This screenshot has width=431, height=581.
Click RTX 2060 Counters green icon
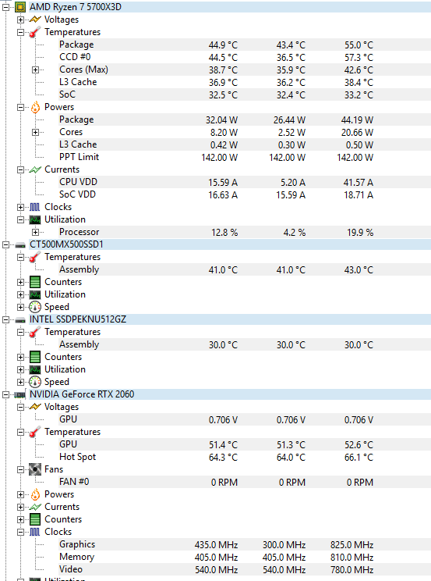coord(35,519)
